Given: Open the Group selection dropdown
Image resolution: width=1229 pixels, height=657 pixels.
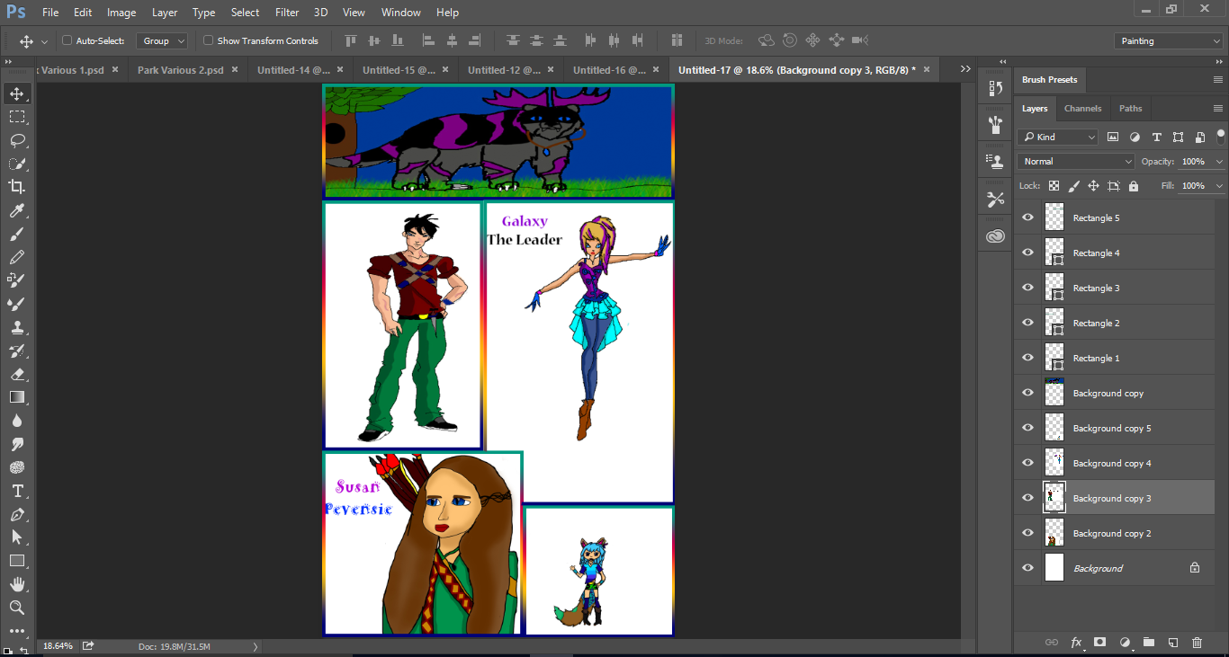Looking at the screenshot, I should 162,40.
